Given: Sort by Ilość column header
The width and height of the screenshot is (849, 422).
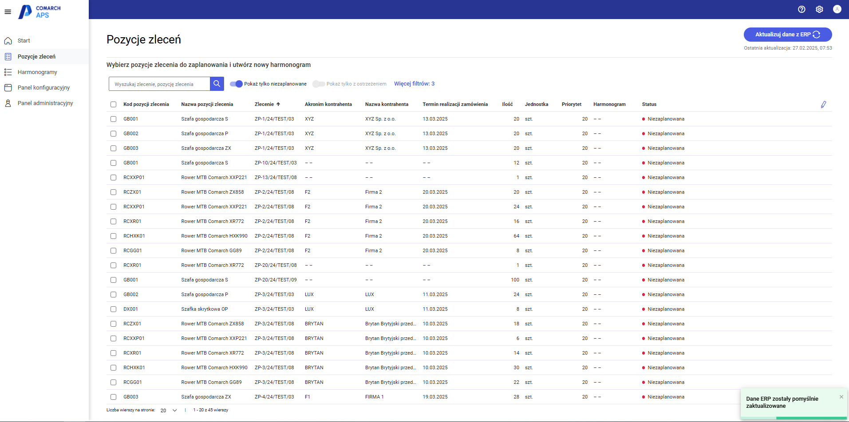Looking at the screenshot, I should pyautogui.click(x=507, y=104).
